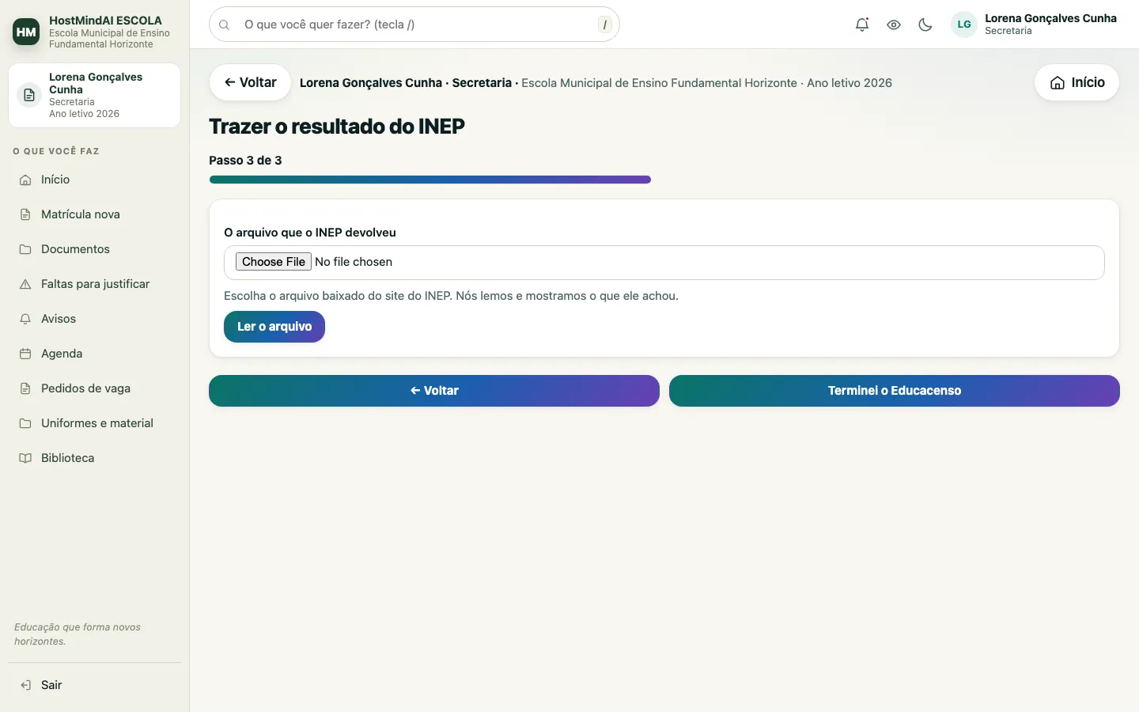Click the search magnifier icon
Screen dimensions: 1139x712
click(225, 25)
